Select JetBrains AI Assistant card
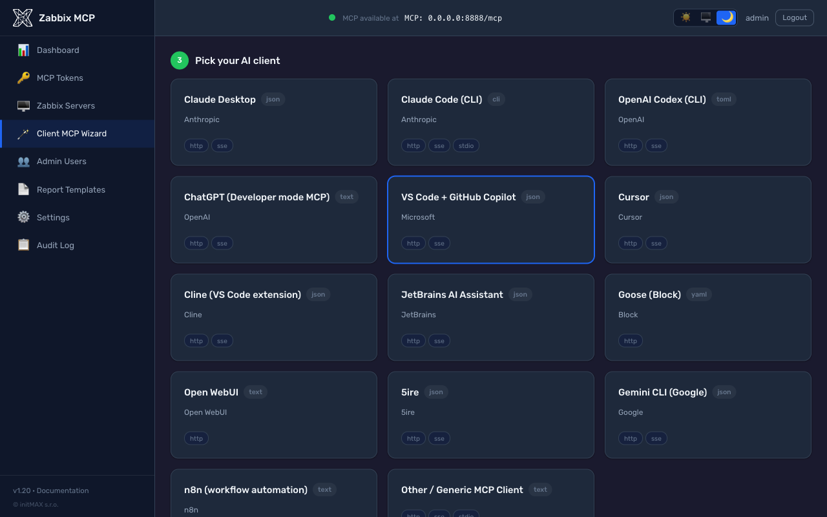827x517 pixels. (491, 317)
